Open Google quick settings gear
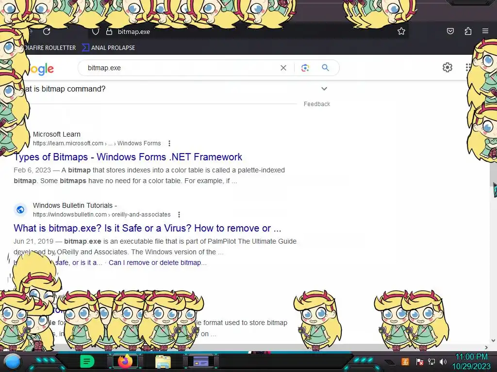 [447, 67]
